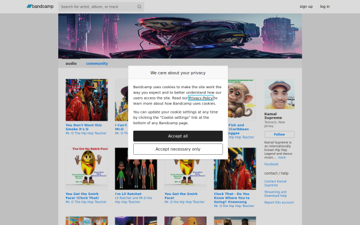
Task: Open You Don't Want this Smoke It's O title link
Action: pyautogui.click(x=83, y=127)
